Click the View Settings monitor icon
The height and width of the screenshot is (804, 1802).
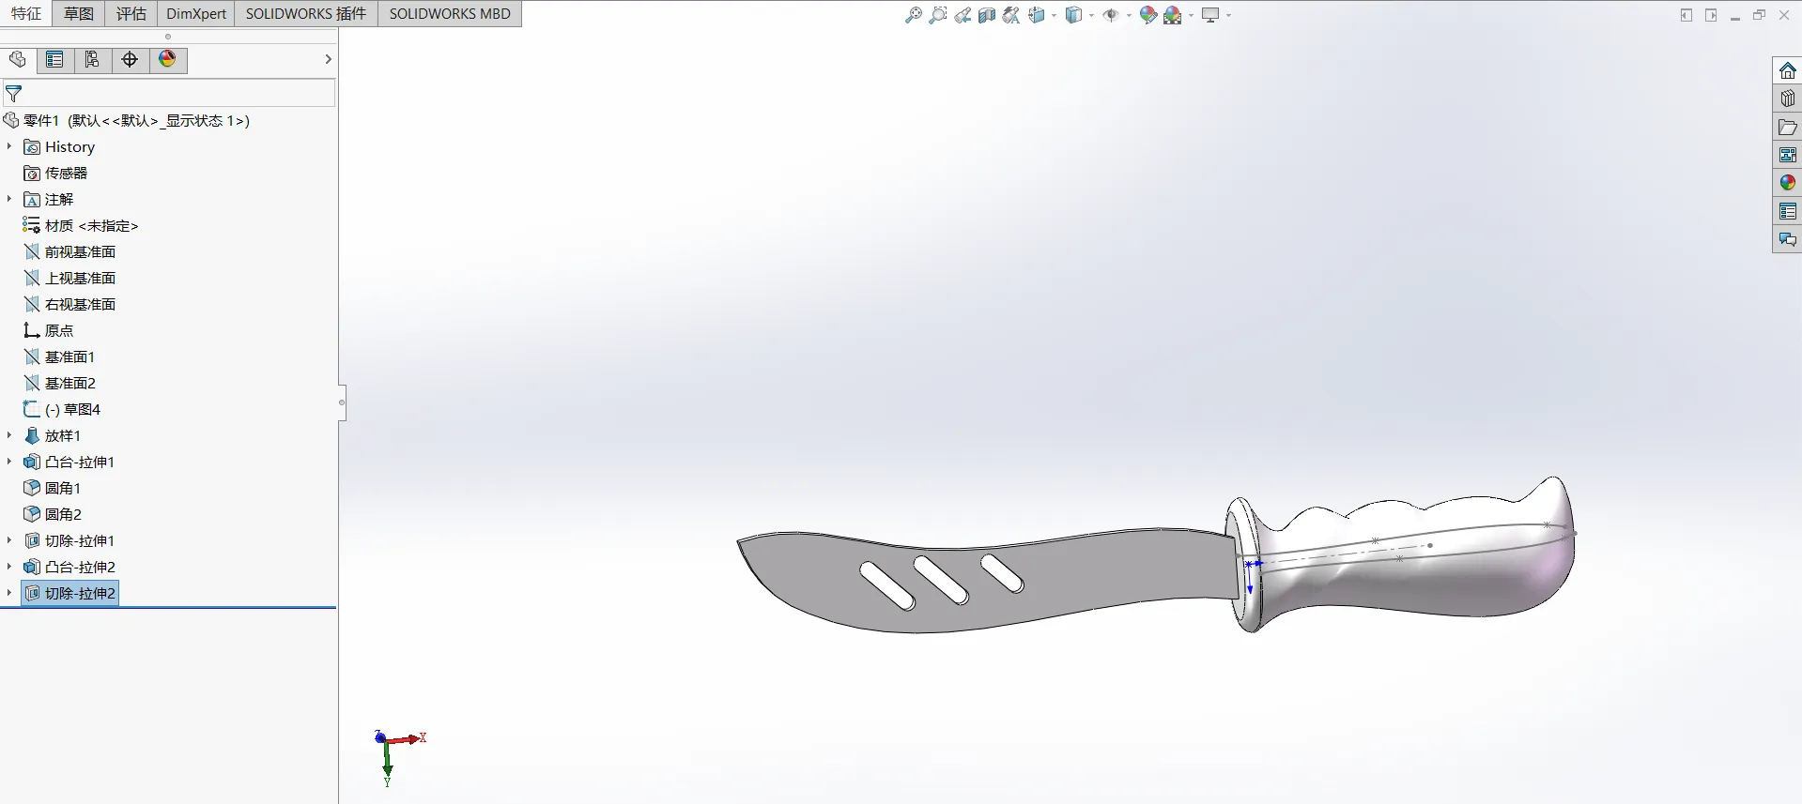pyautogui.click(x=1210, y=15)
